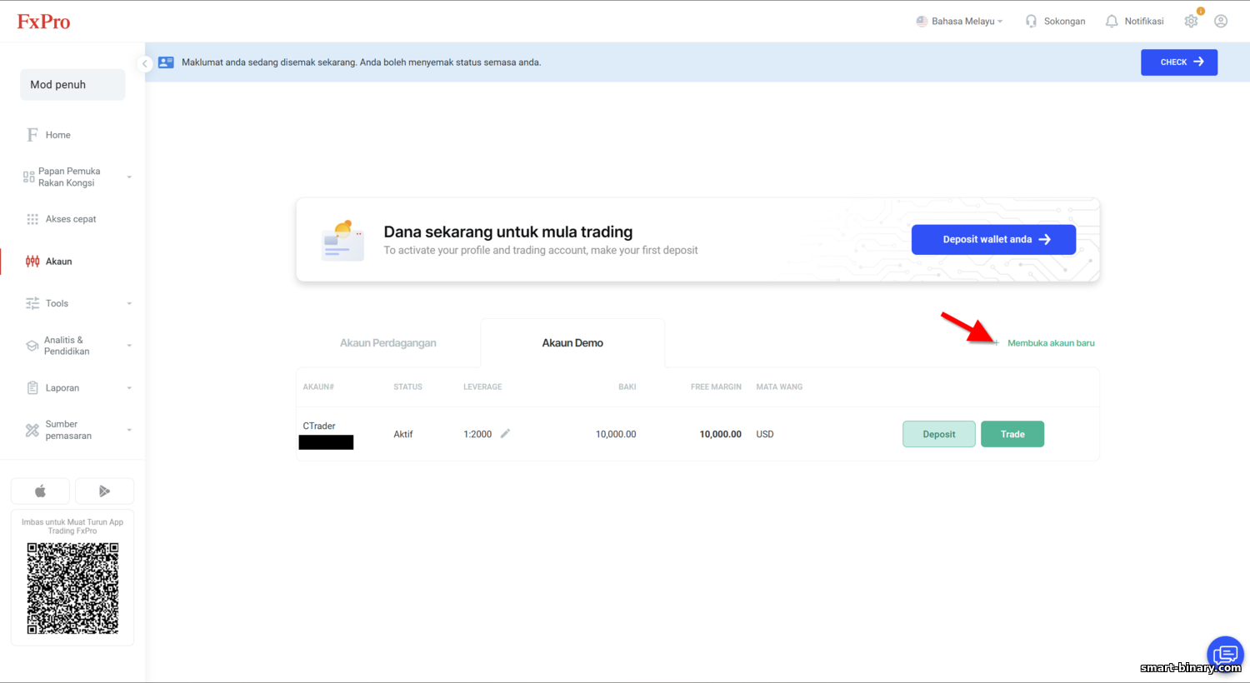Click the Sokongan headset icon
Screen dimensions: 1250x683
tap(1032, 22)
